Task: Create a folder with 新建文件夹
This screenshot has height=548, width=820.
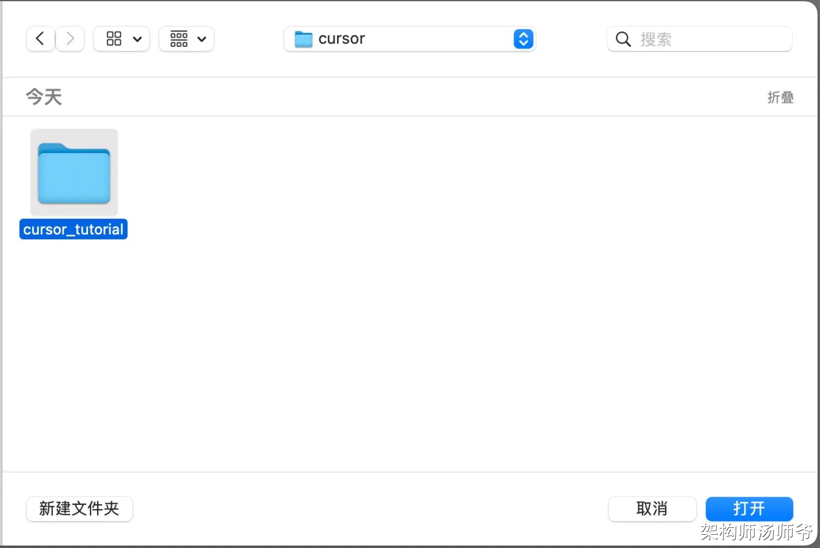Action: point(79,509)
